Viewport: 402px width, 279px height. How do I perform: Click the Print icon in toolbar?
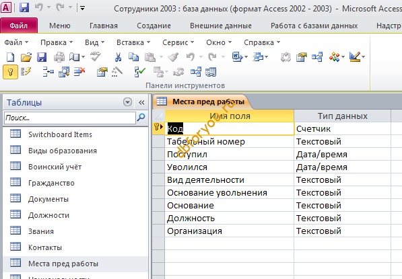pyautogui.click(x=59, y=57)
